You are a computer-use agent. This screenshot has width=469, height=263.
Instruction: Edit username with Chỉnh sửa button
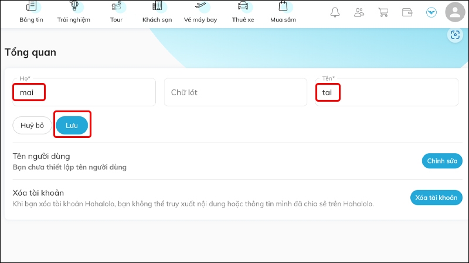[442, 161]
